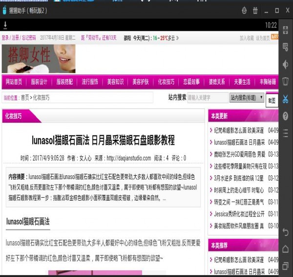Open the 服装设计 navigation item
The image size is (293, 277).
click(x=39, y=82)
